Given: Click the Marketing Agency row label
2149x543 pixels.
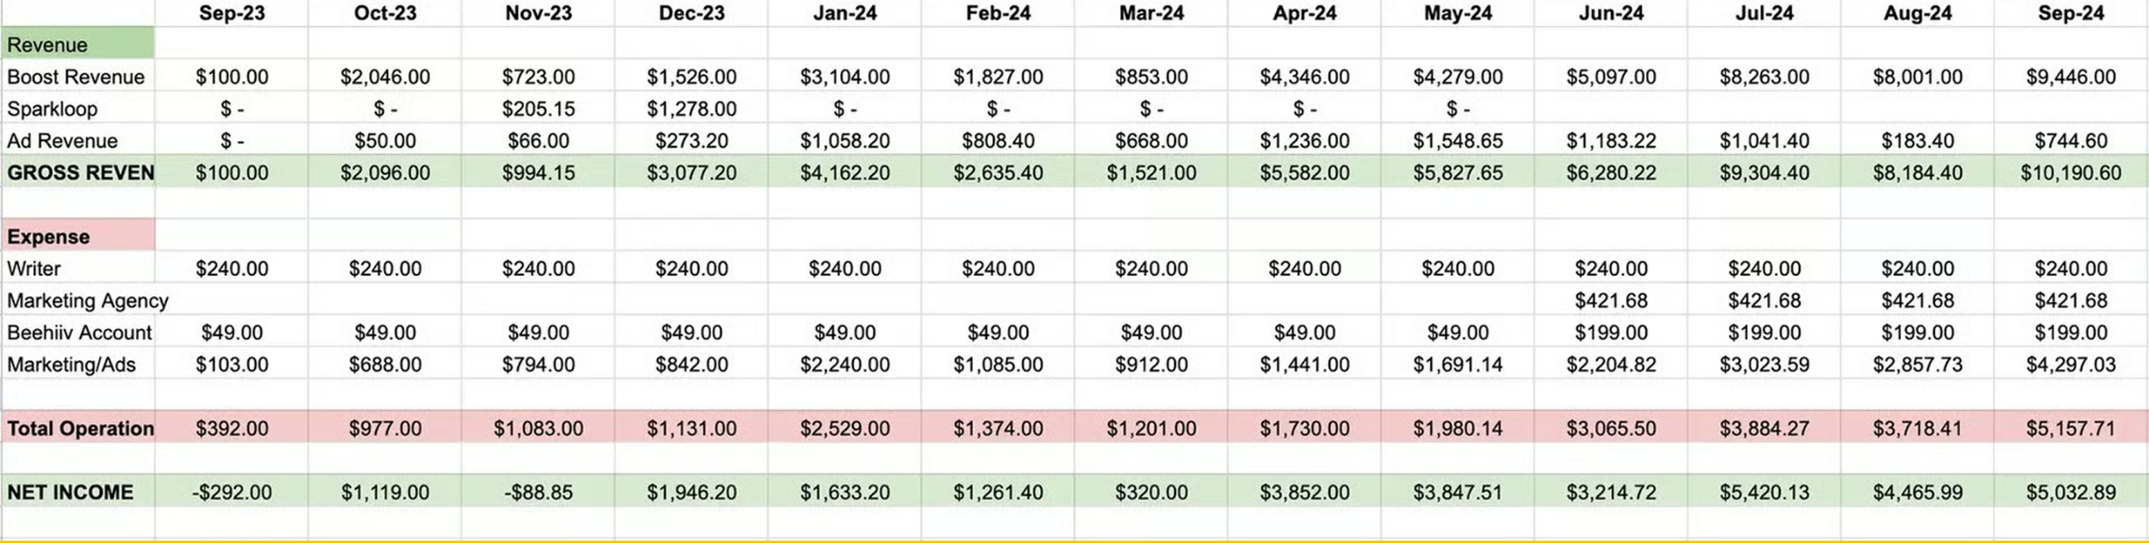Looking at the screenshot, I should [x=87, y=300].
